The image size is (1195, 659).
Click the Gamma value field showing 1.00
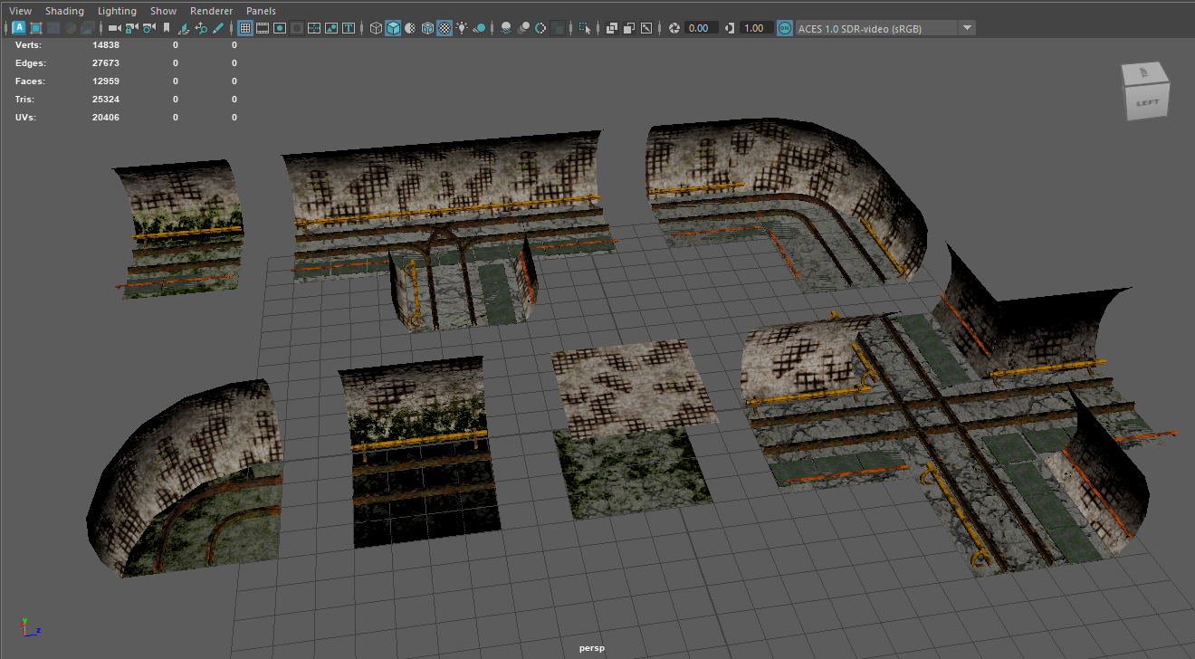tap(754, 28)
